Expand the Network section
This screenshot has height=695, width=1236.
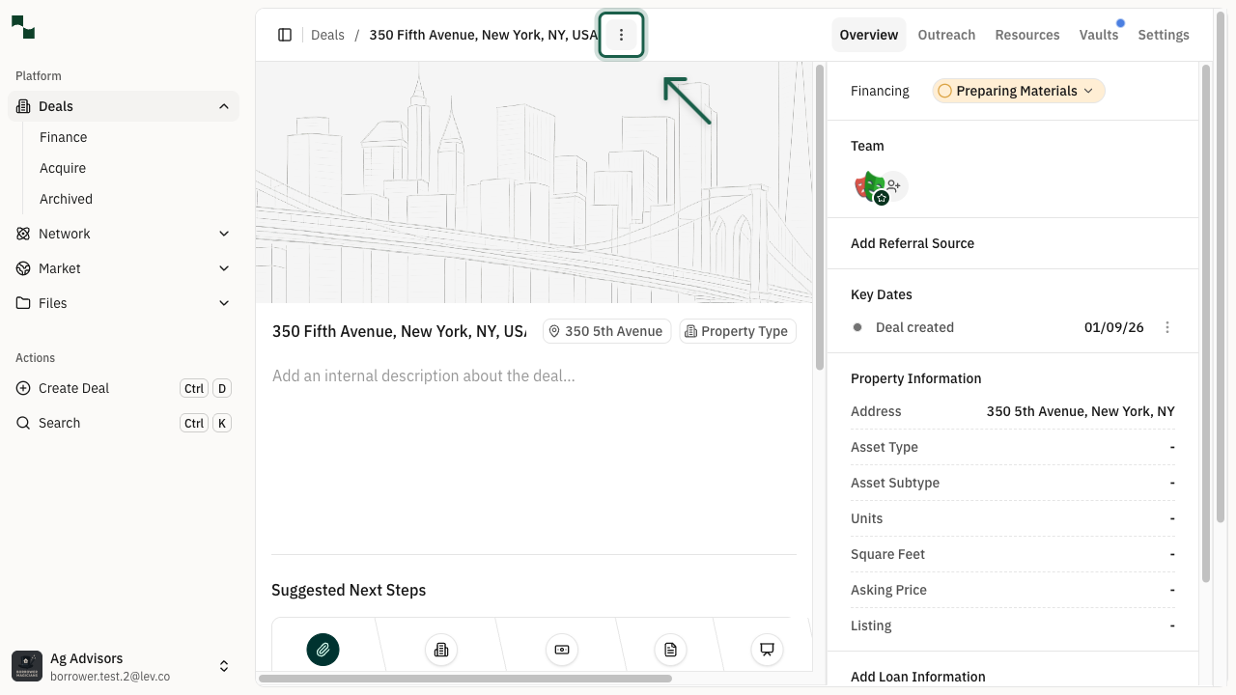pyautogui.click(x=224, y=234)
